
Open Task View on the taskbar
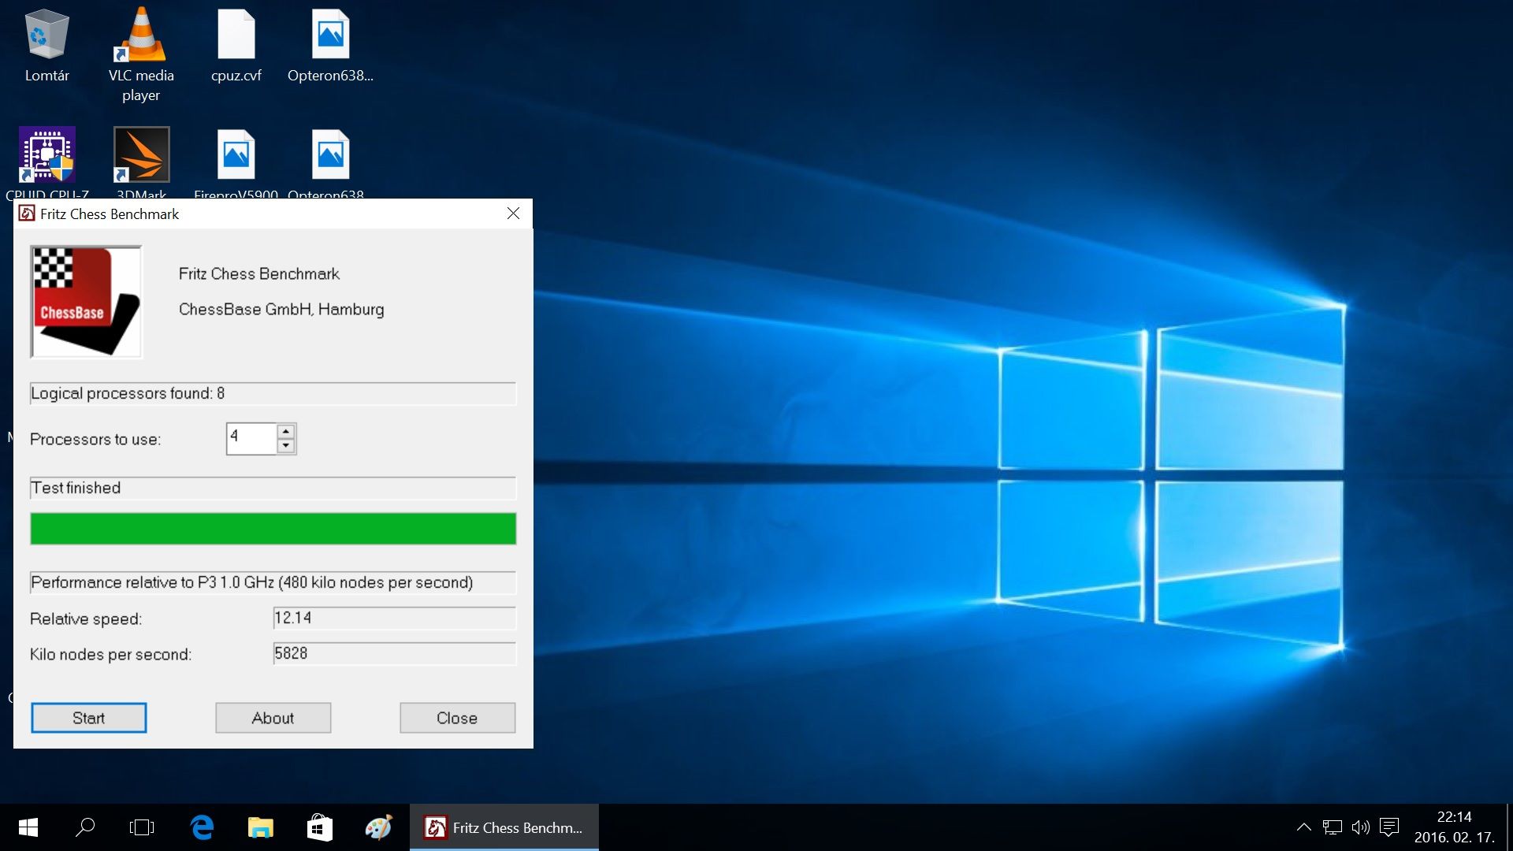(142, 827)
